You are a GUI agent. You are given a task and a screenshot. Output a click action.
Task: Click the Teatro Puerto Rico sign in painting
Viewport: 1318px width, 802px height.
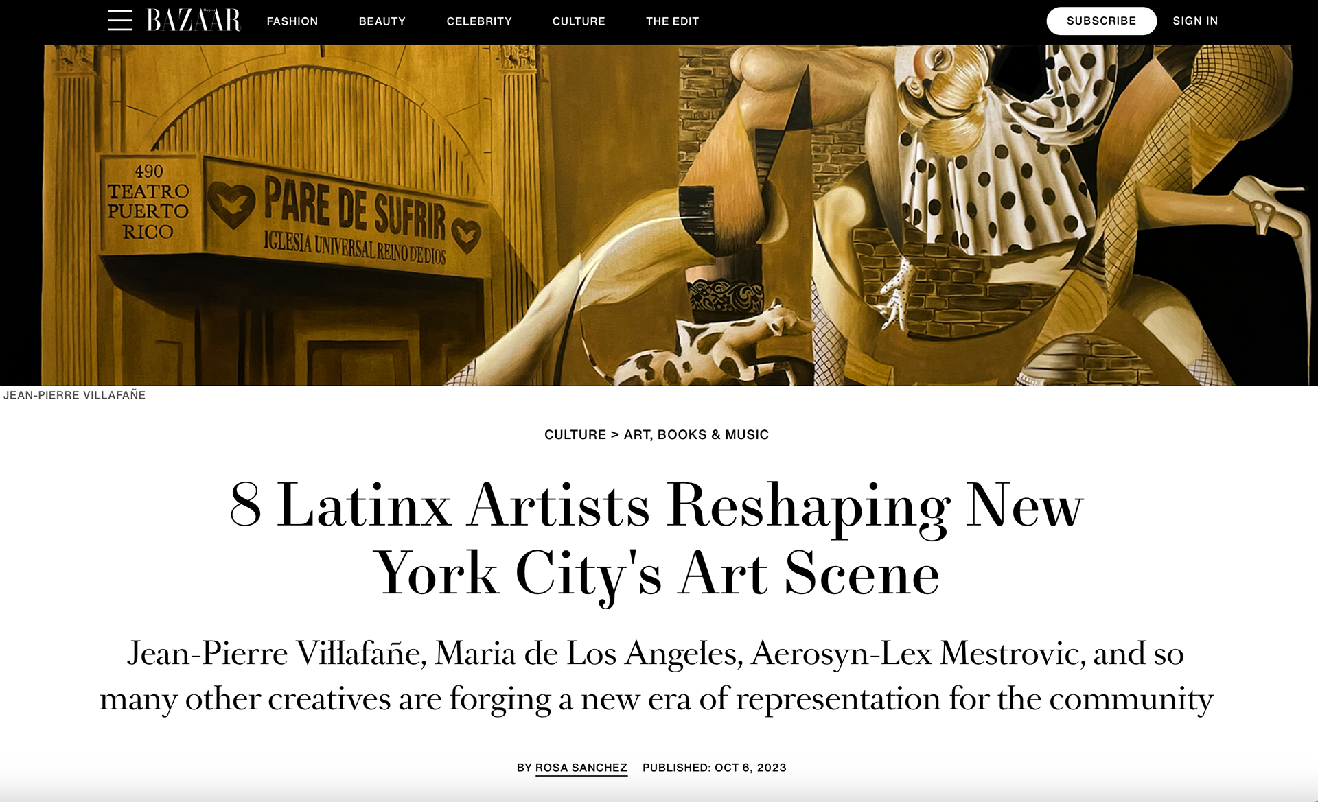click(149, 202)
